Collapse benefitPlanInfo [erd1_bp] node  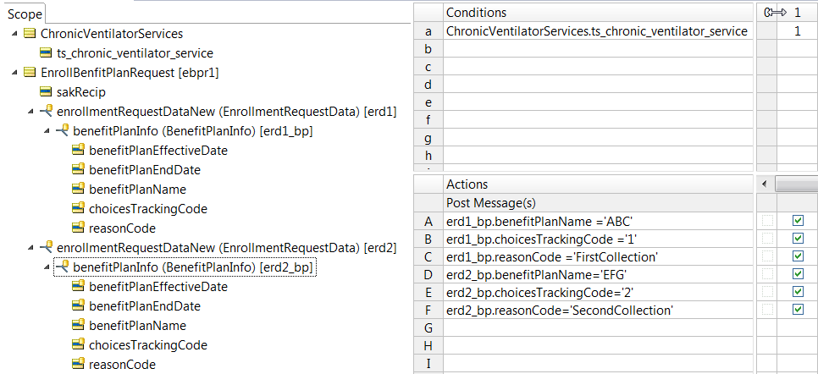click(x=47, y=131)
